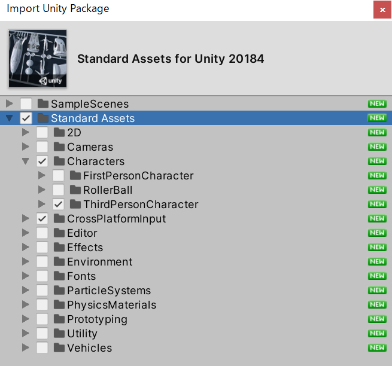Click the RollerBall folder icon

75,190
